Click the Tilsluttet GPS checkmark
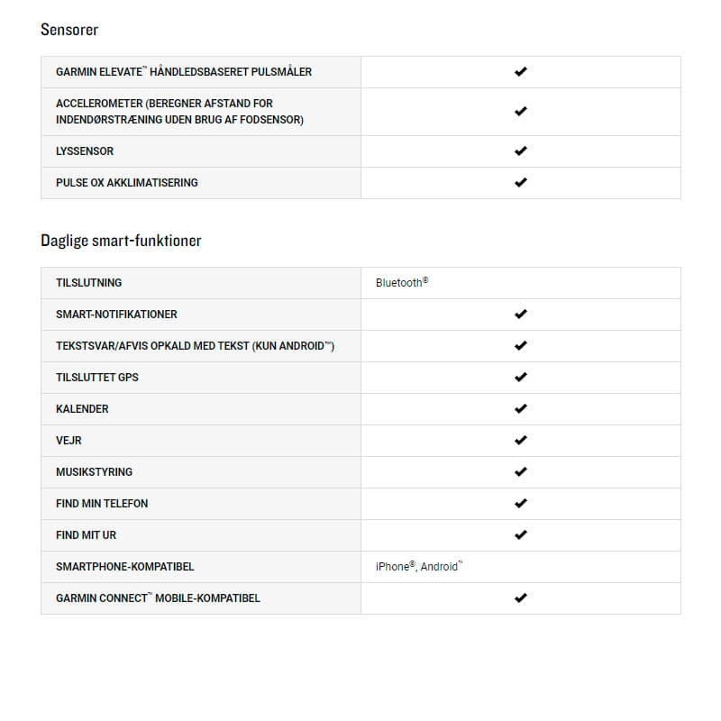 [520, 378]
